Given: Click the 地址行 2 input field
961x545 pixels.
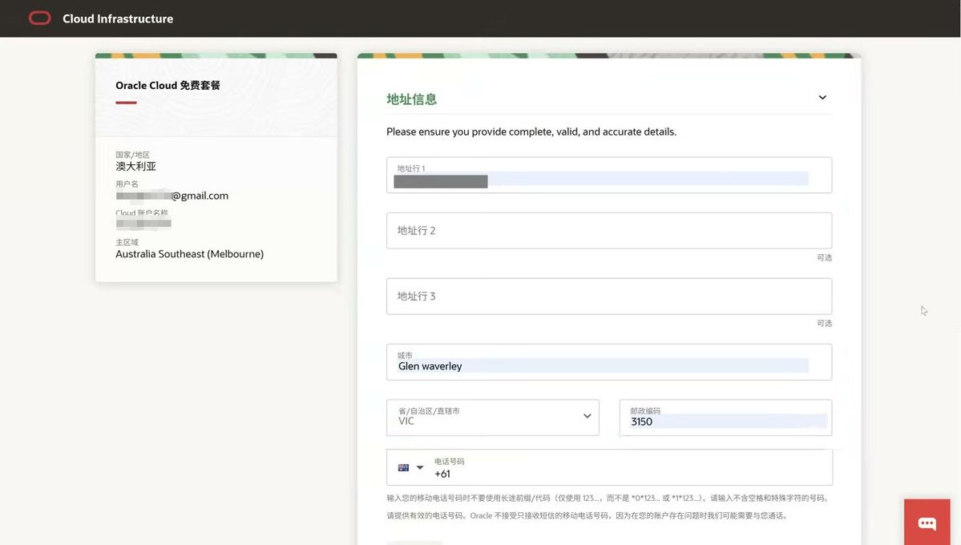Looking at the screenshot, I should (609, 231).
